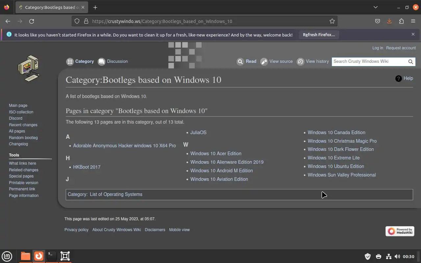Open Printable version link

[23, 183]
